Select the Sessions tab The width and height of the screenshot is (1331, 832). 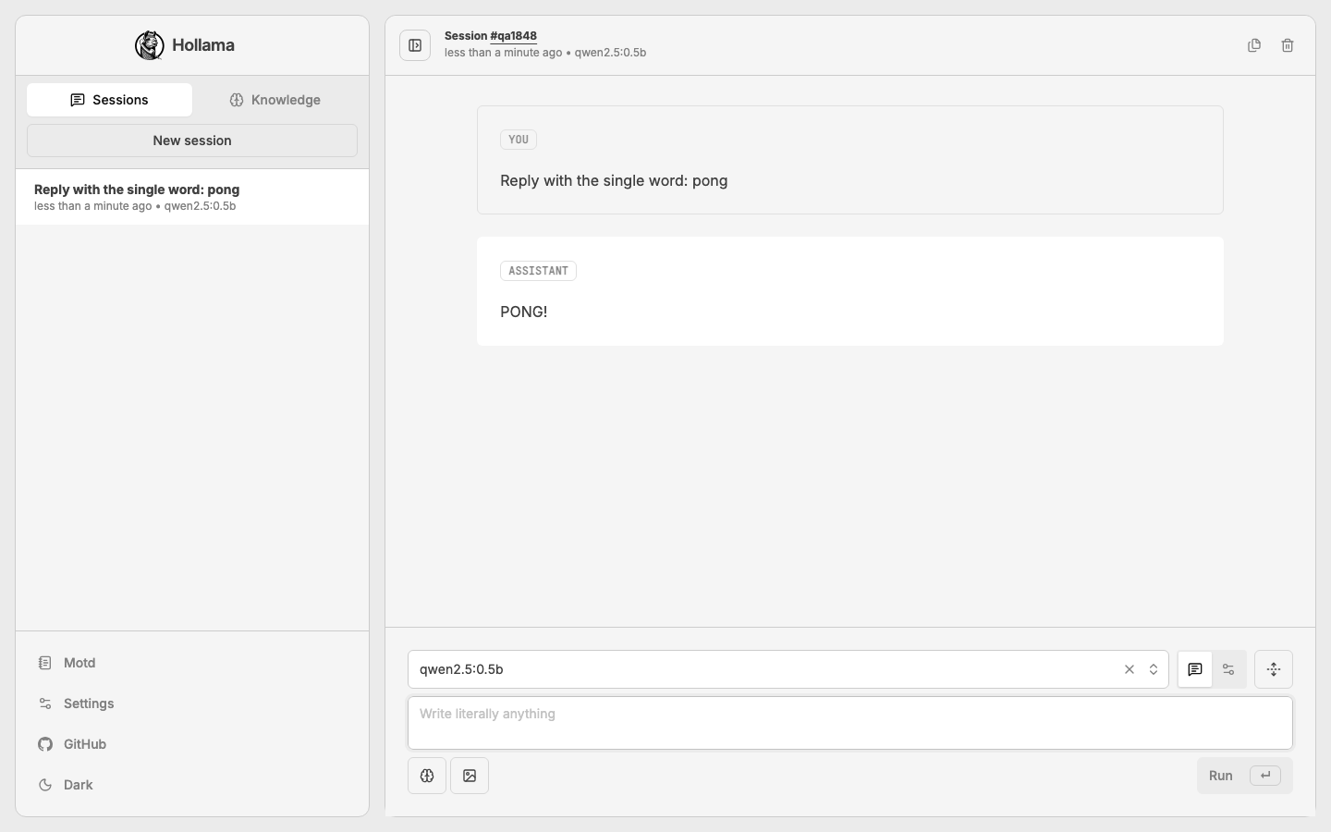109,100
